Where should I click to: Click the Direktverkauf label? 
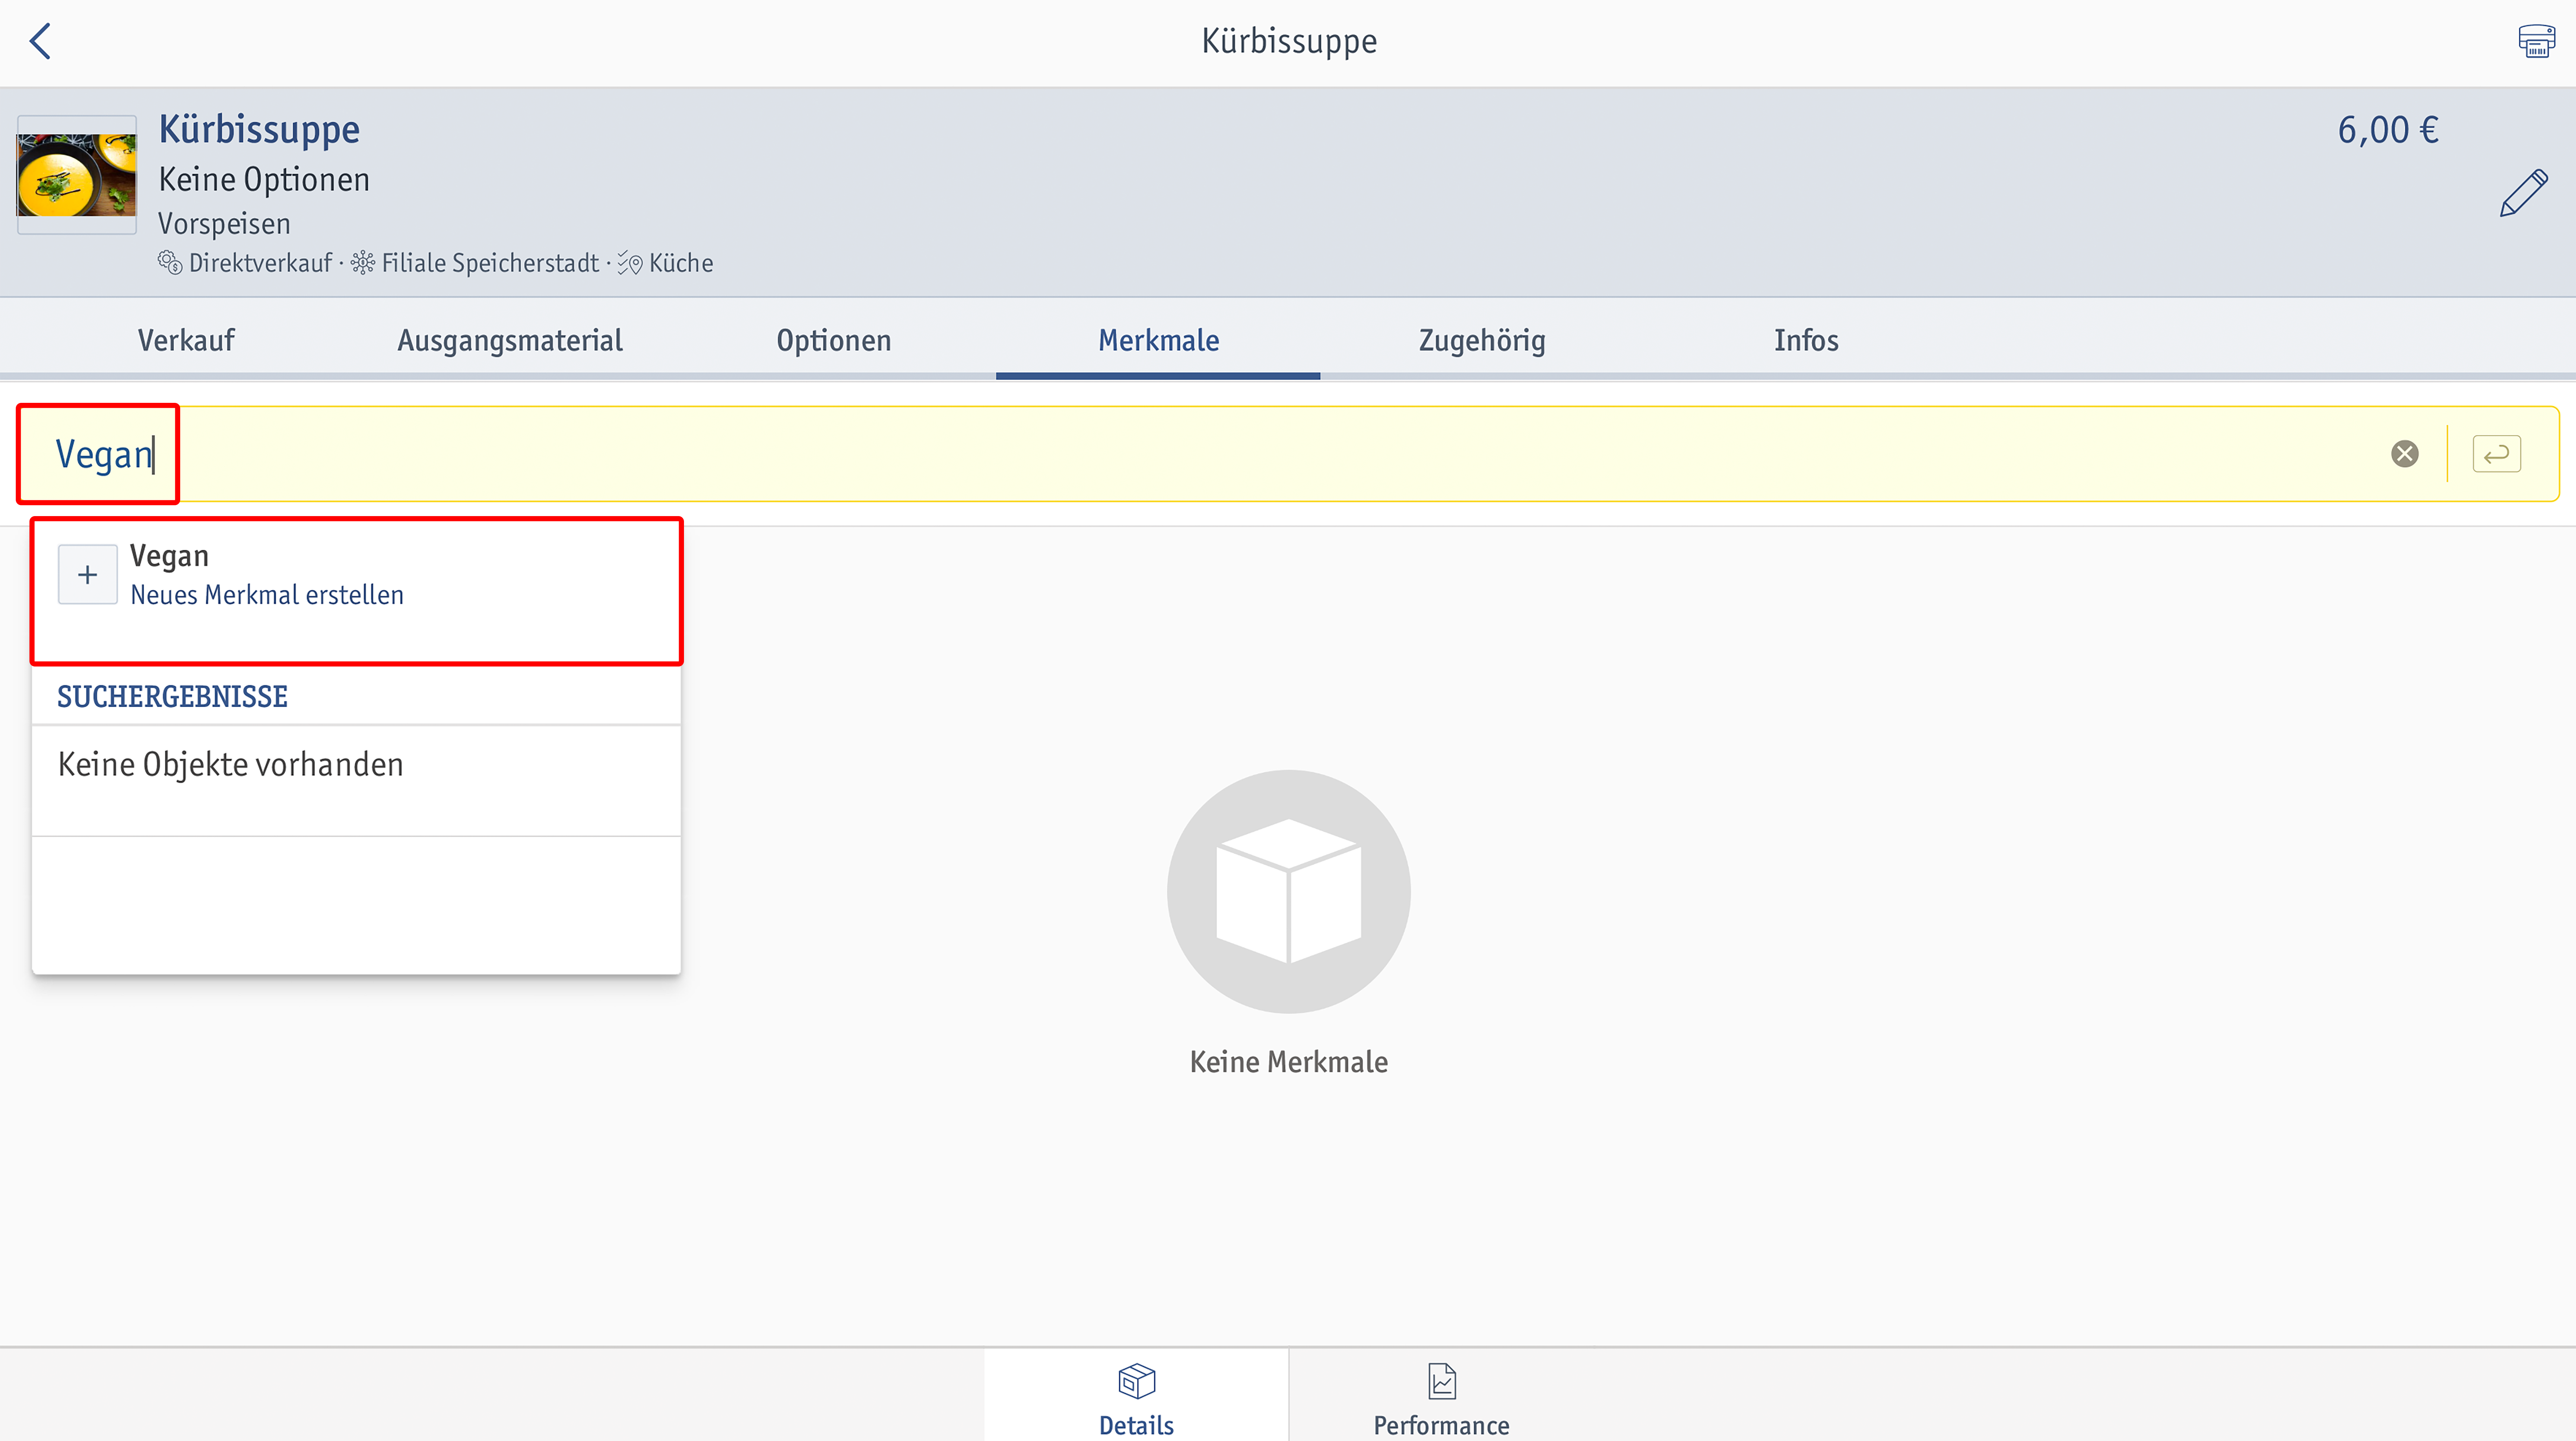point(260,263)
